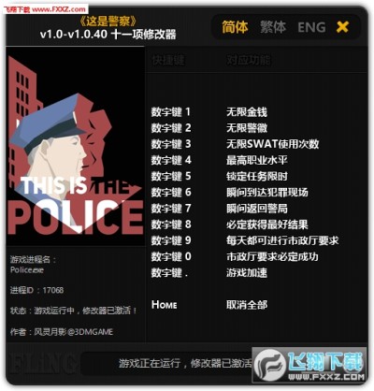
Task: Enable 最高职业水平 cheat
Action: pos(257,160)
